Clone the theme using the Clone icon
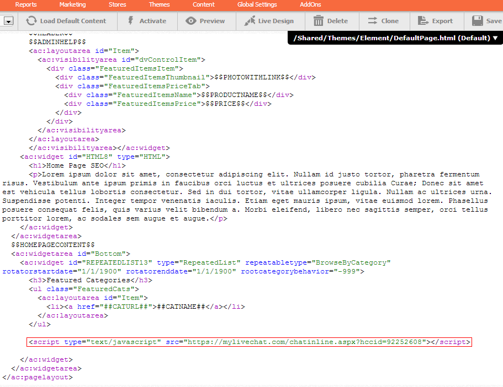 point(372,21)
